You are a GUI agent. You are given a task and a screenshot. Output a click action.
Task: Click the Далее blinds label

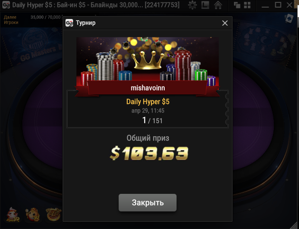(10, 17)
